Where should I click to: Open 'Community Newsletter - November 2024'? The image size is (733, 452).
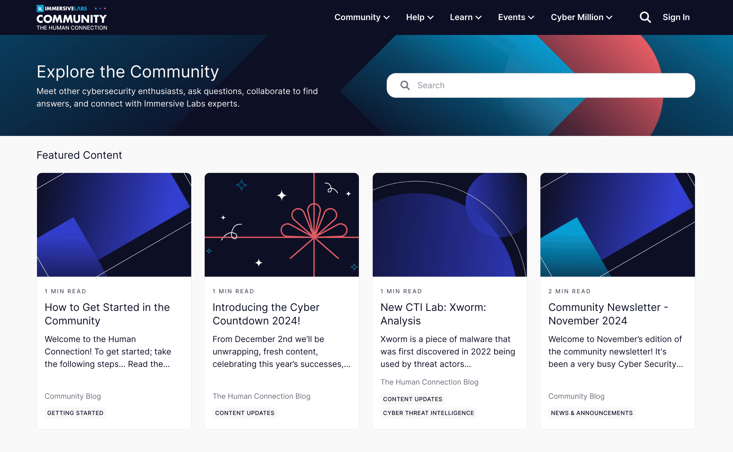pyautogui.click(x=608, y=314)
